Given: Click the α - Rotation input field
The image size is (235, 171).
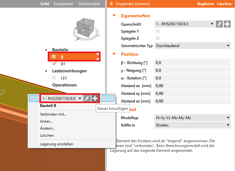Looking at the screenshot, I should (x=192, y=78).
